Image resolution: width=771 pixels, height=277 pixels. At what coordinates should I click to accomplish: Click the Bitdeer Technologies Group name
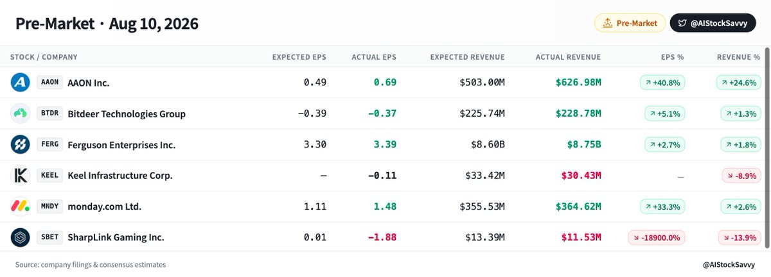tap(127, 114)
